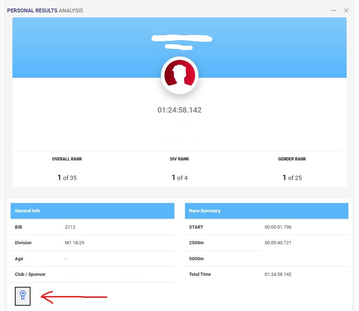Click the START split time 00:00:01.796
The image size is (359, 311).
(278, 227)
